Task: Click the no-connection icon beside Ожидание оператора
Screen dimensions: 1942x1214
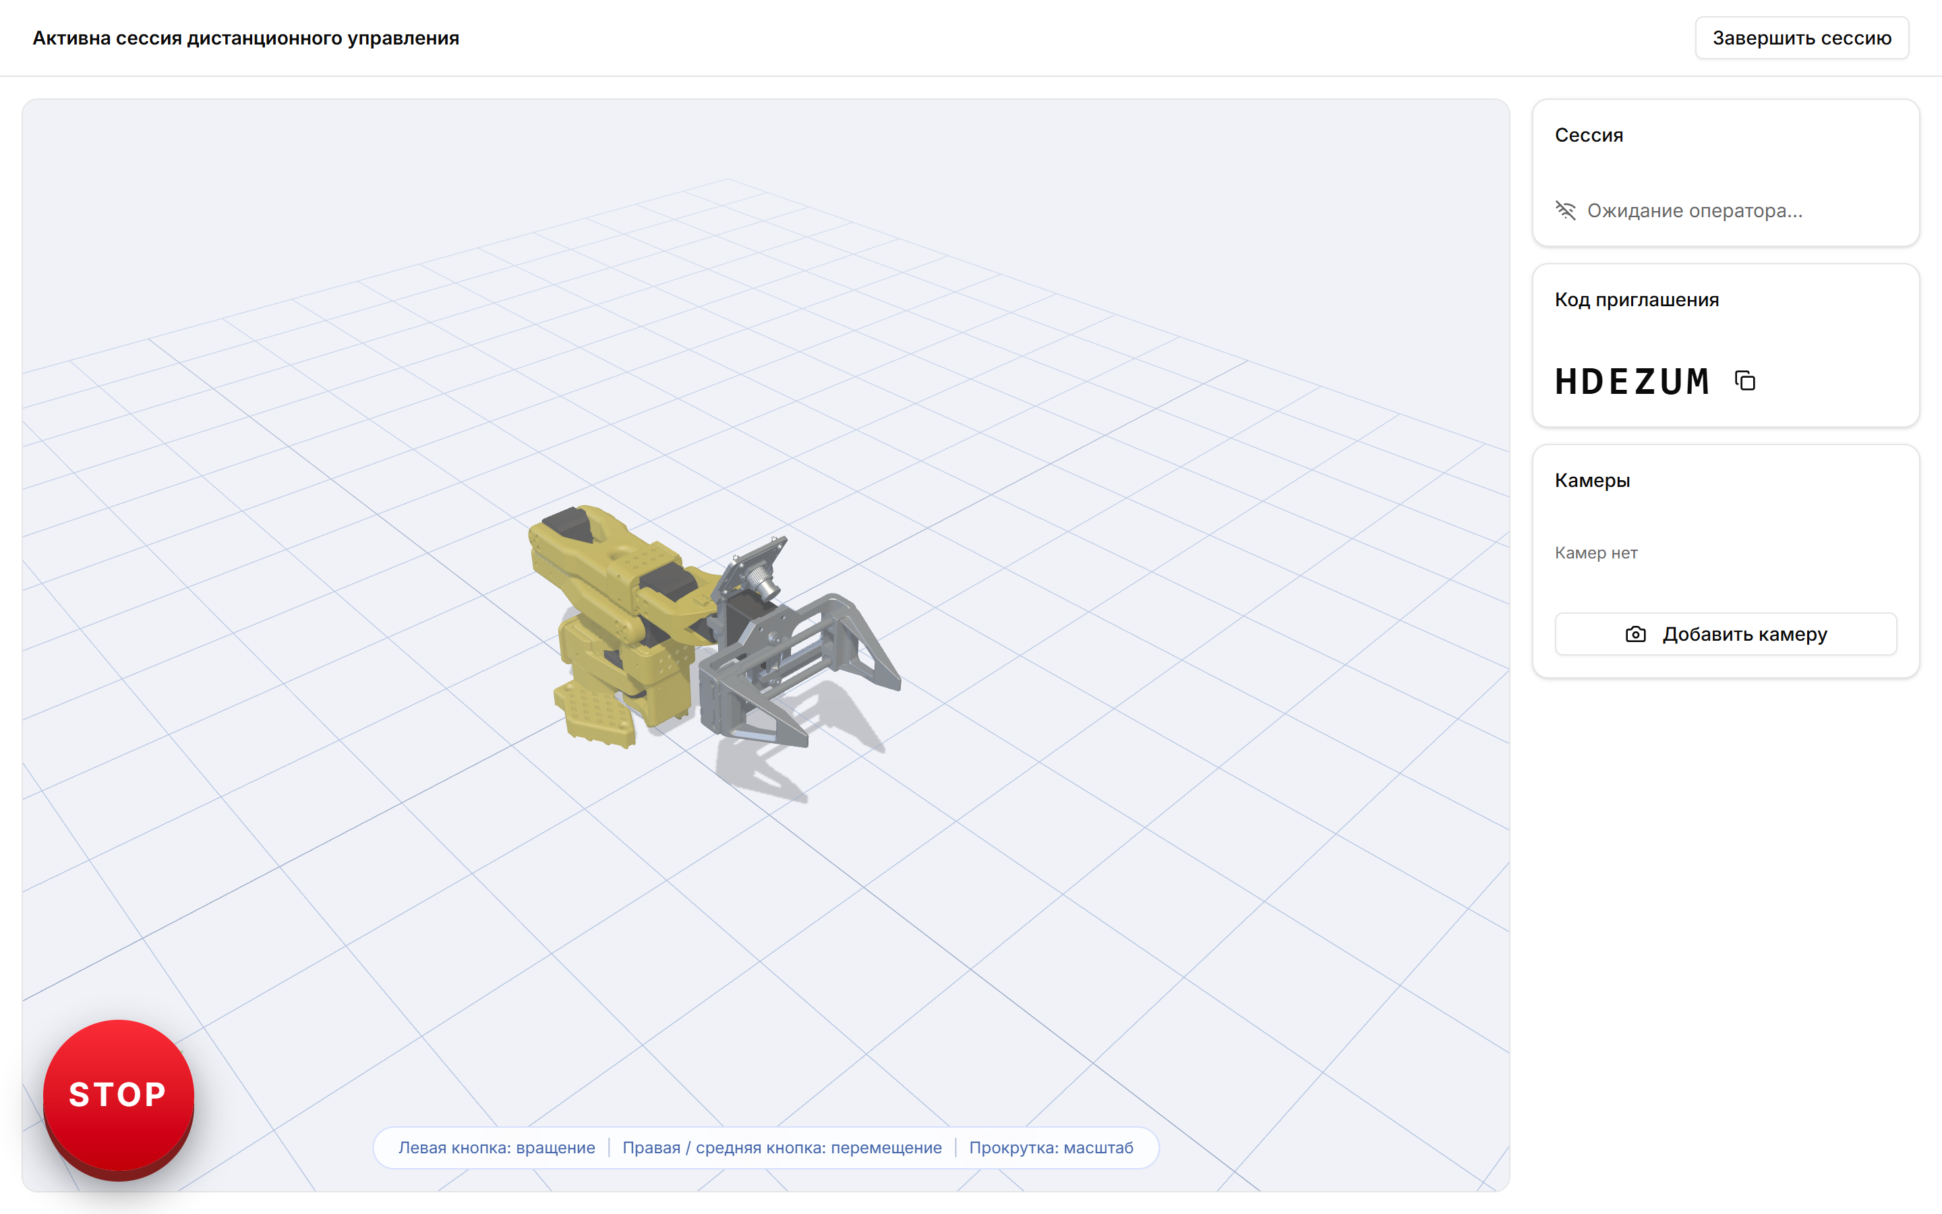Action: coord(1566,210)
